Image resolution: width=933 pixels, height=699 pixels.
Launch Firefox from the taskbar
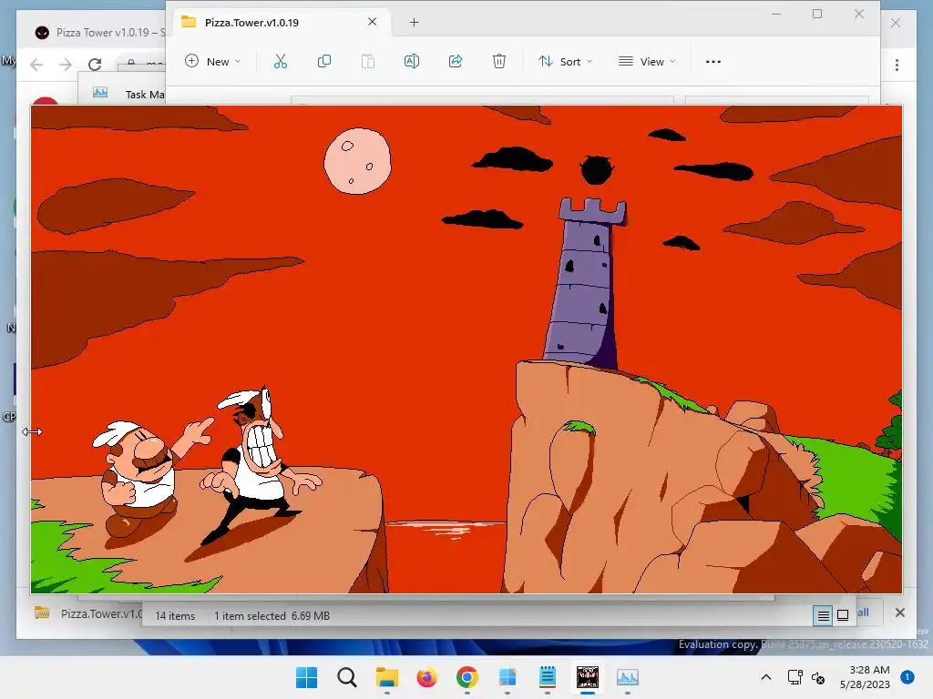pyautogui.click(x=426, y=677)
